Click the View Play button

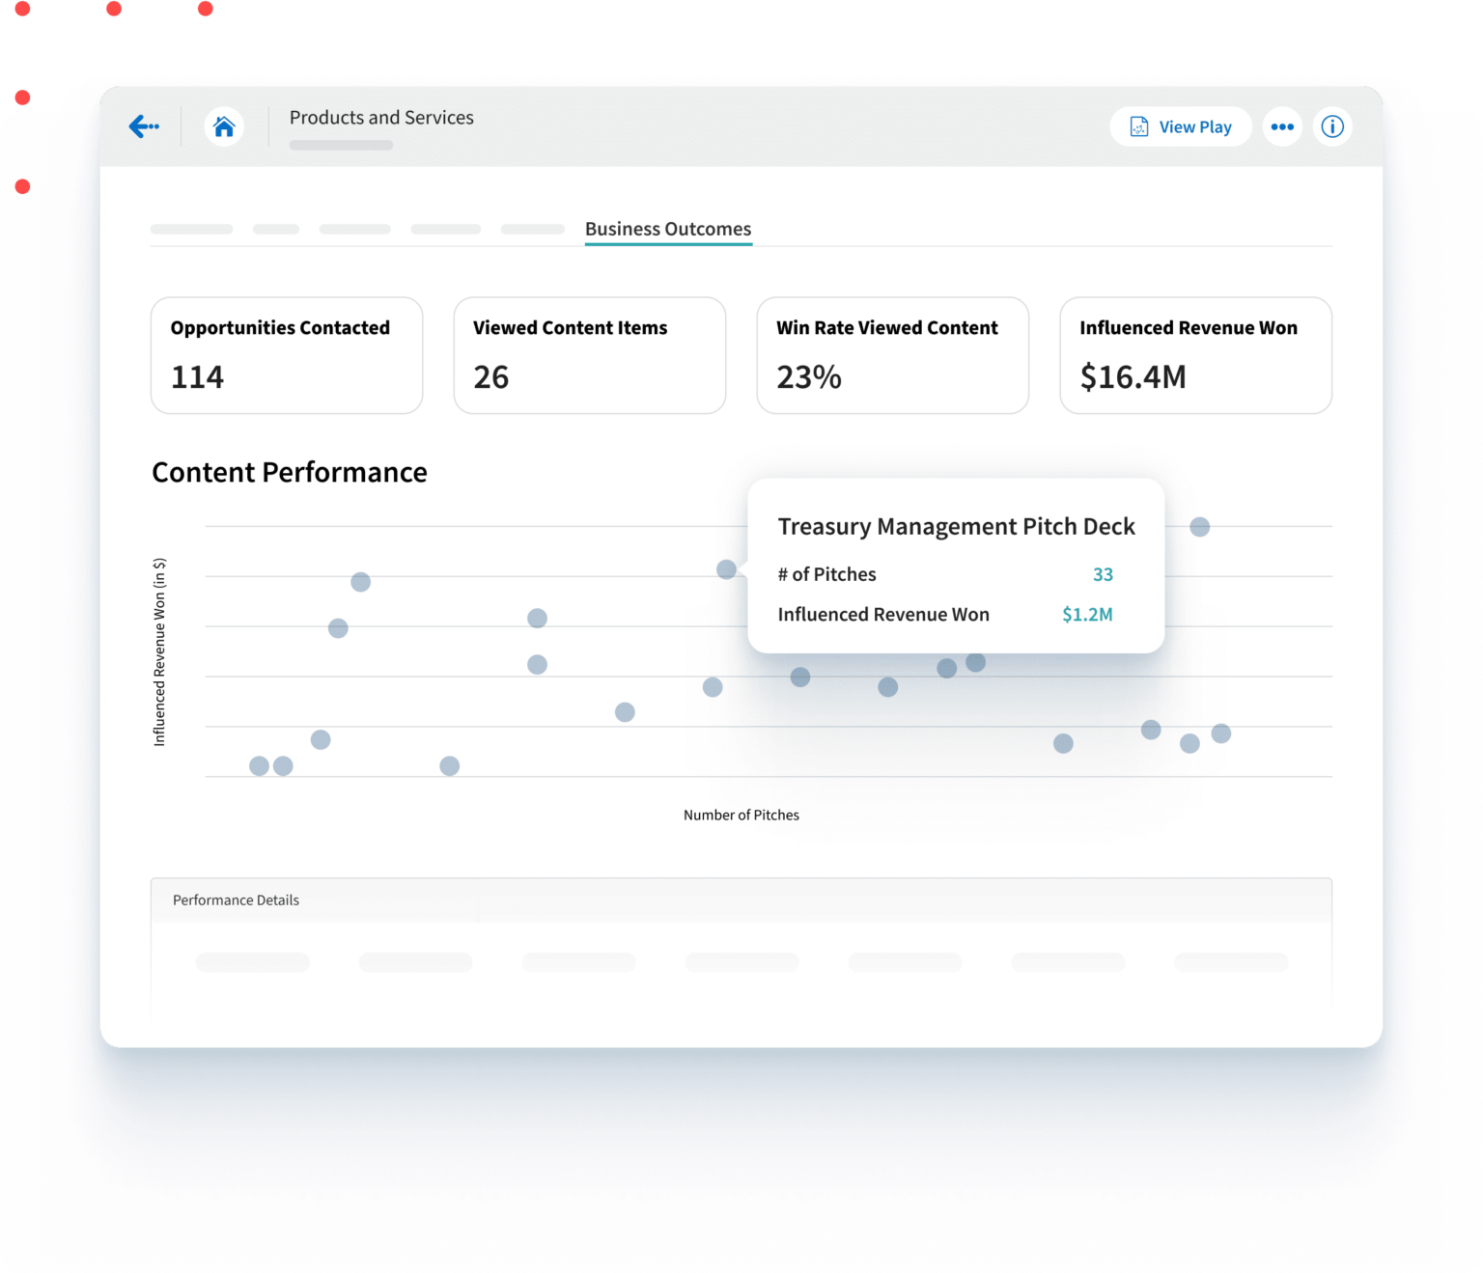(1180, 126)
